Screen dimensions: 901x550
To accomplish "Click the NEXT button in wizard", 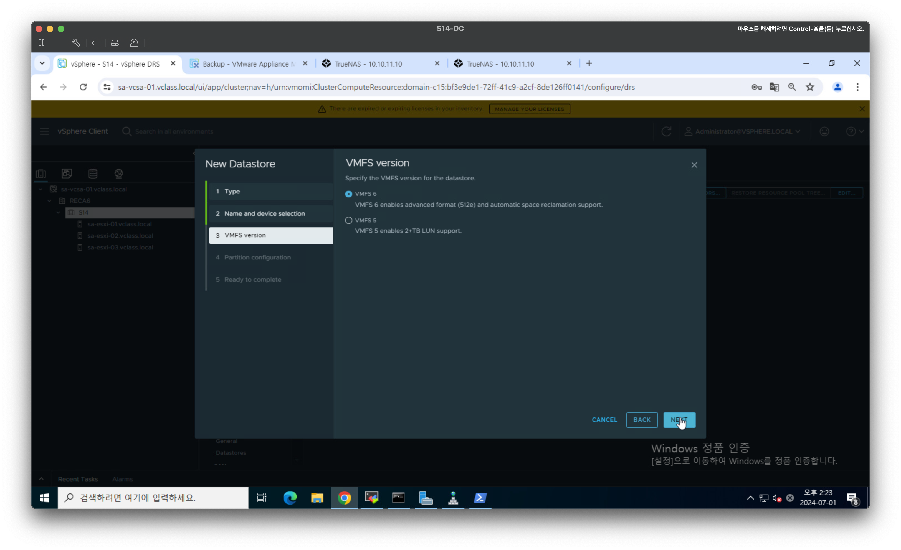I will point(679,419).
